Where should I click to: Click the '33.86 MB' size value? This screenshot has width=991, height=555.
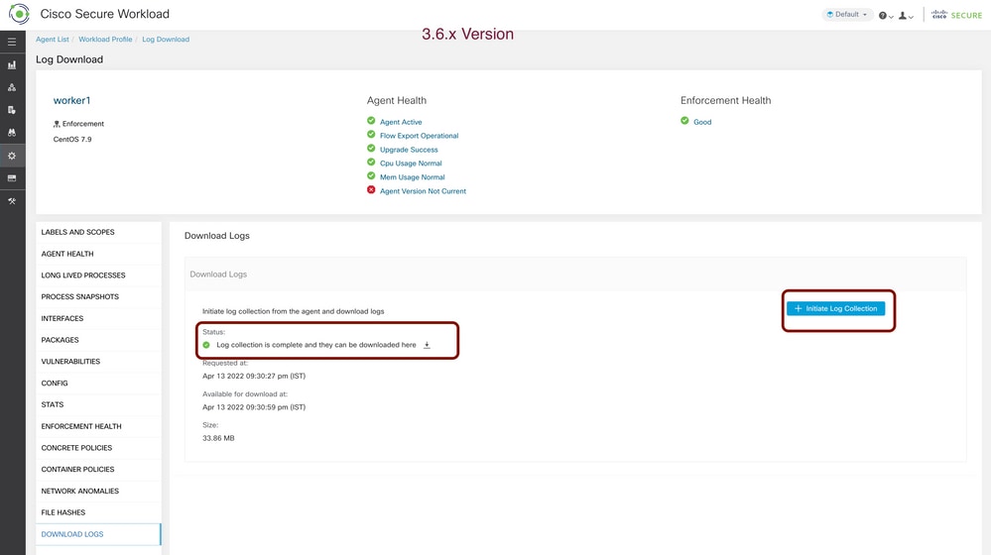click(x=218, y=438)
